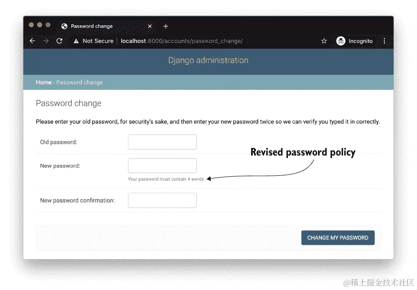The height and width of the screenshot is (290, 417).
Task: Click the 'Password change' page heading
Action: (x=69, y=103)
